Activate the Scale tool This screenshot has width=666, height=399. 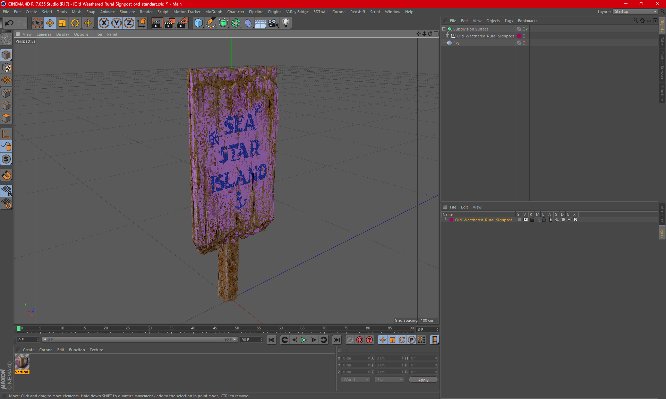click(x=62, y=23)
